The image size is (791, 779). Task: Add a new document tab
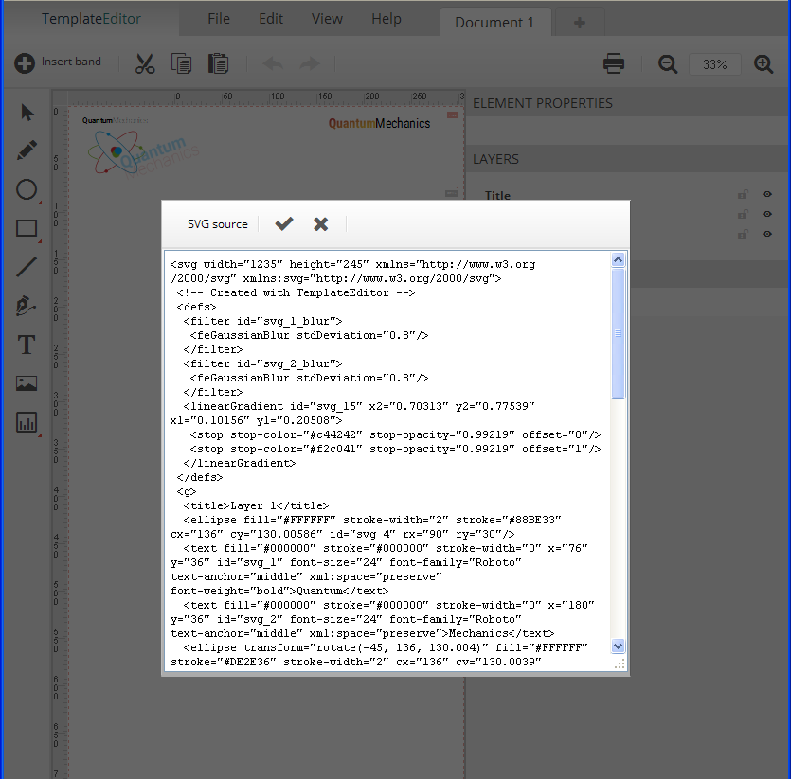point(580,23)
